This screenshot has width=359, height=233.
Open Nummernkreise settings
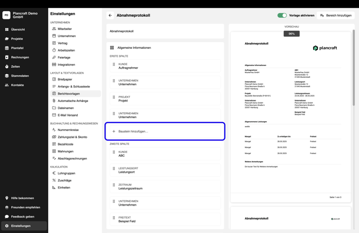tap(76, 130)
